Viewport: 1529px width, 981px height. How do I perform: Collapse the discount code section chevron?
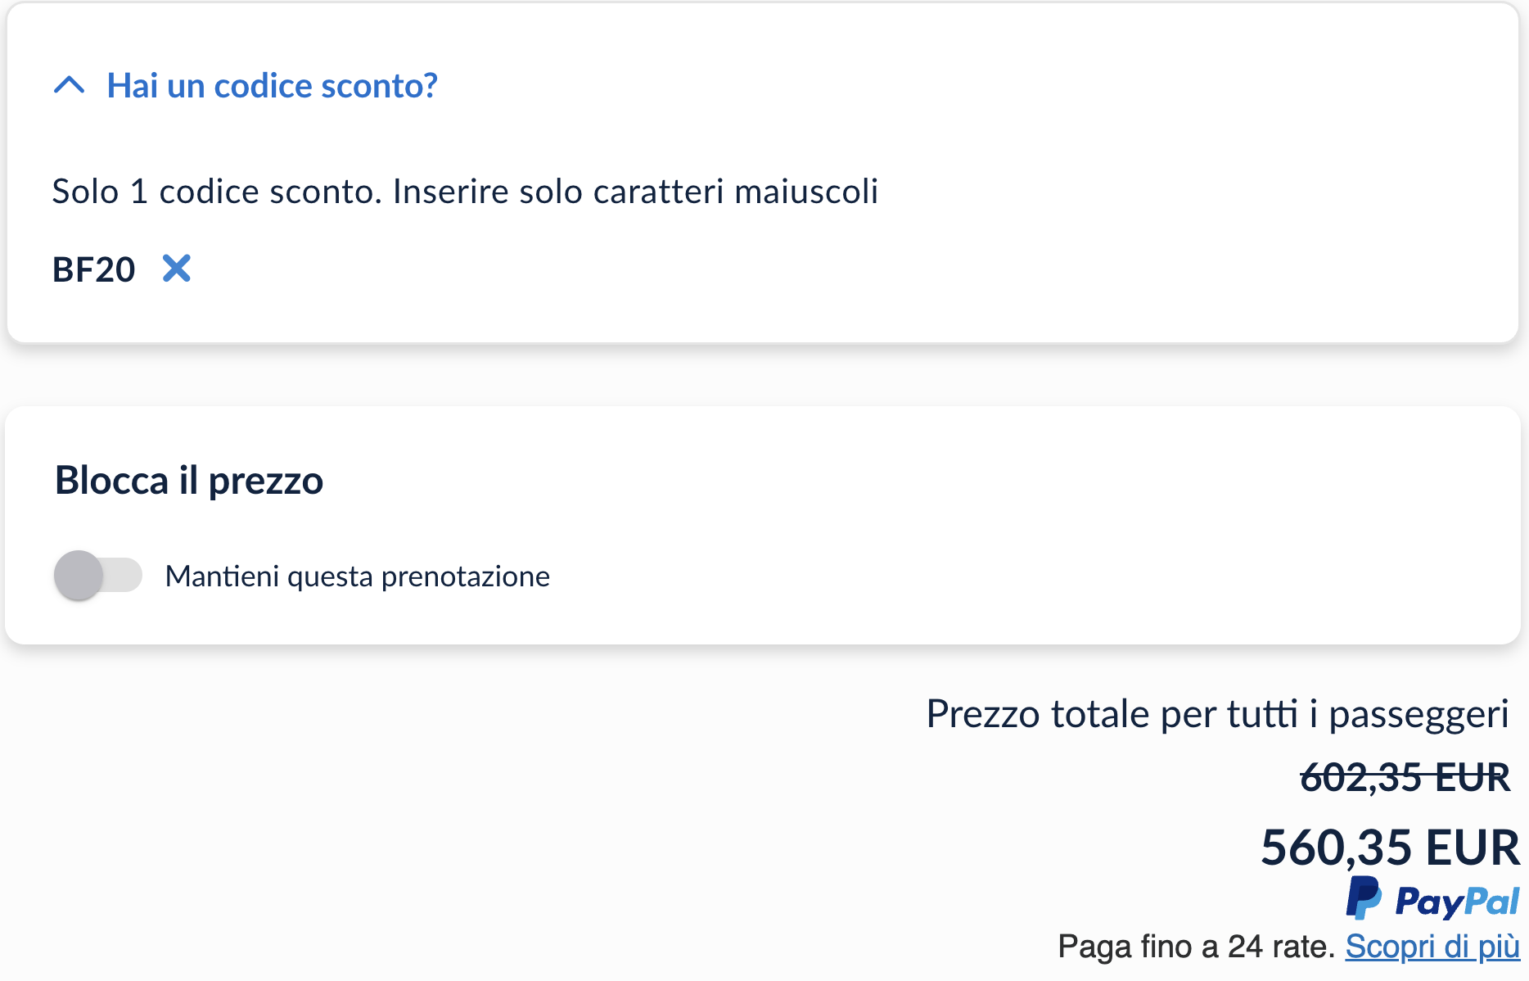70,85
